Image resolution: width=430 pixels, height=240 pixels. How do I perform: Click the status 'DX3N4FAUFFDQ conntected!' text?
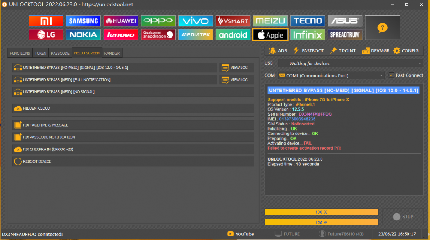click(x=32, y=234)
